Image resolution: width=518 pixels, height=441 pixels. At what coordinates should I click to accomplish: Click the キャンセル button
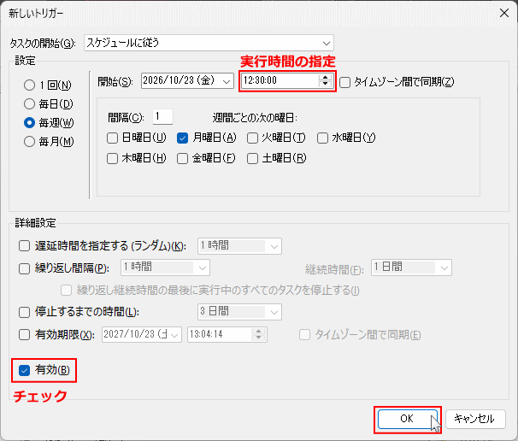click(475, 419)
